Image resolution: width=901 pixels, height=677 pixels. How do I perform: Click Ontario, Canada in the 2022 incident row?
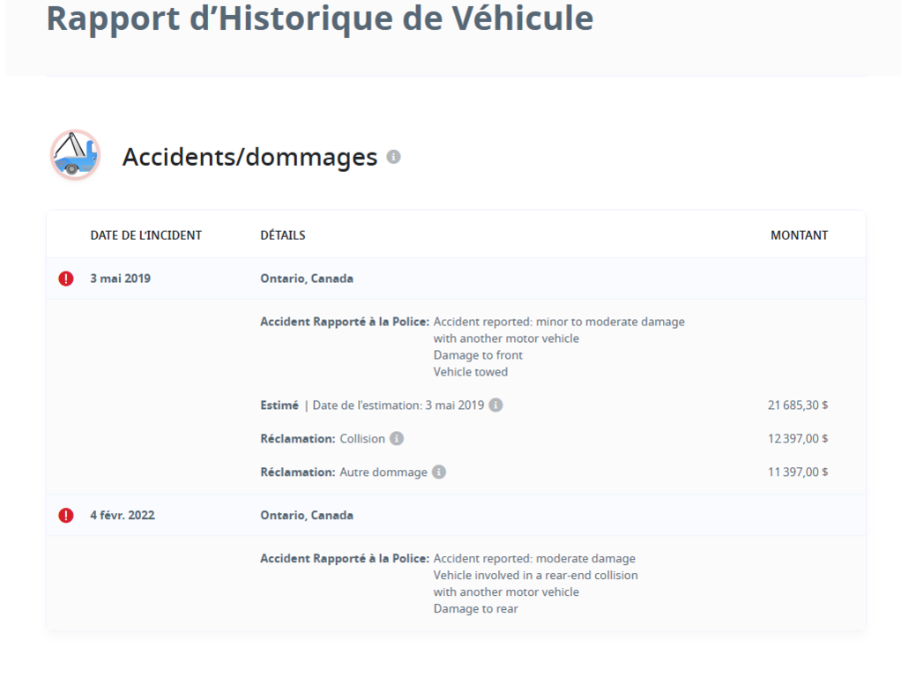[x=307, y=515]
